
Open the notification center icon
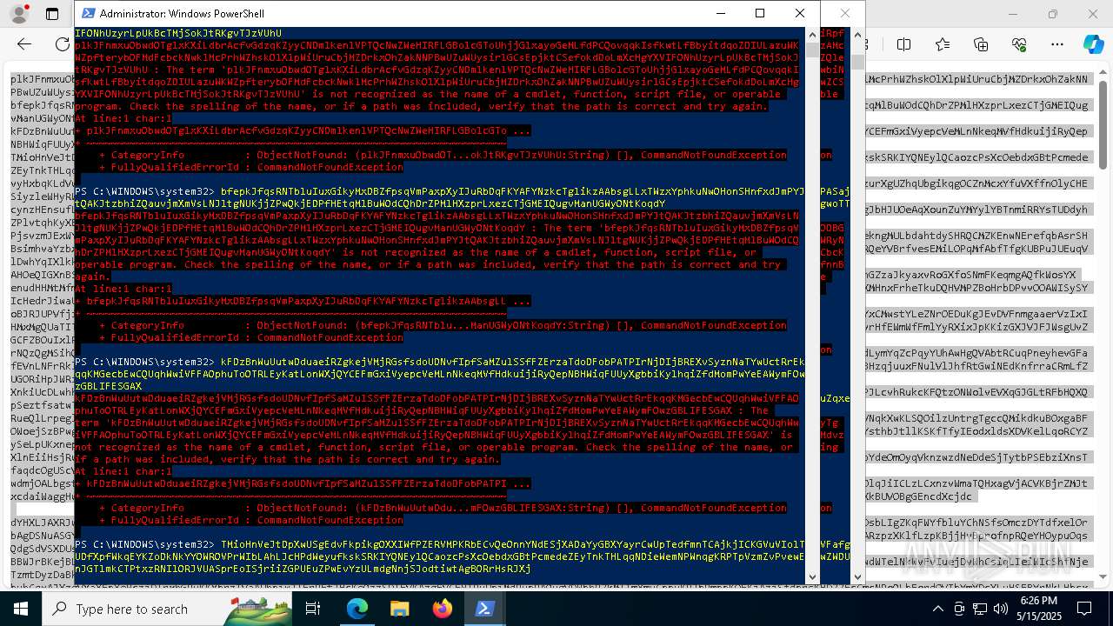[1083, 609]
